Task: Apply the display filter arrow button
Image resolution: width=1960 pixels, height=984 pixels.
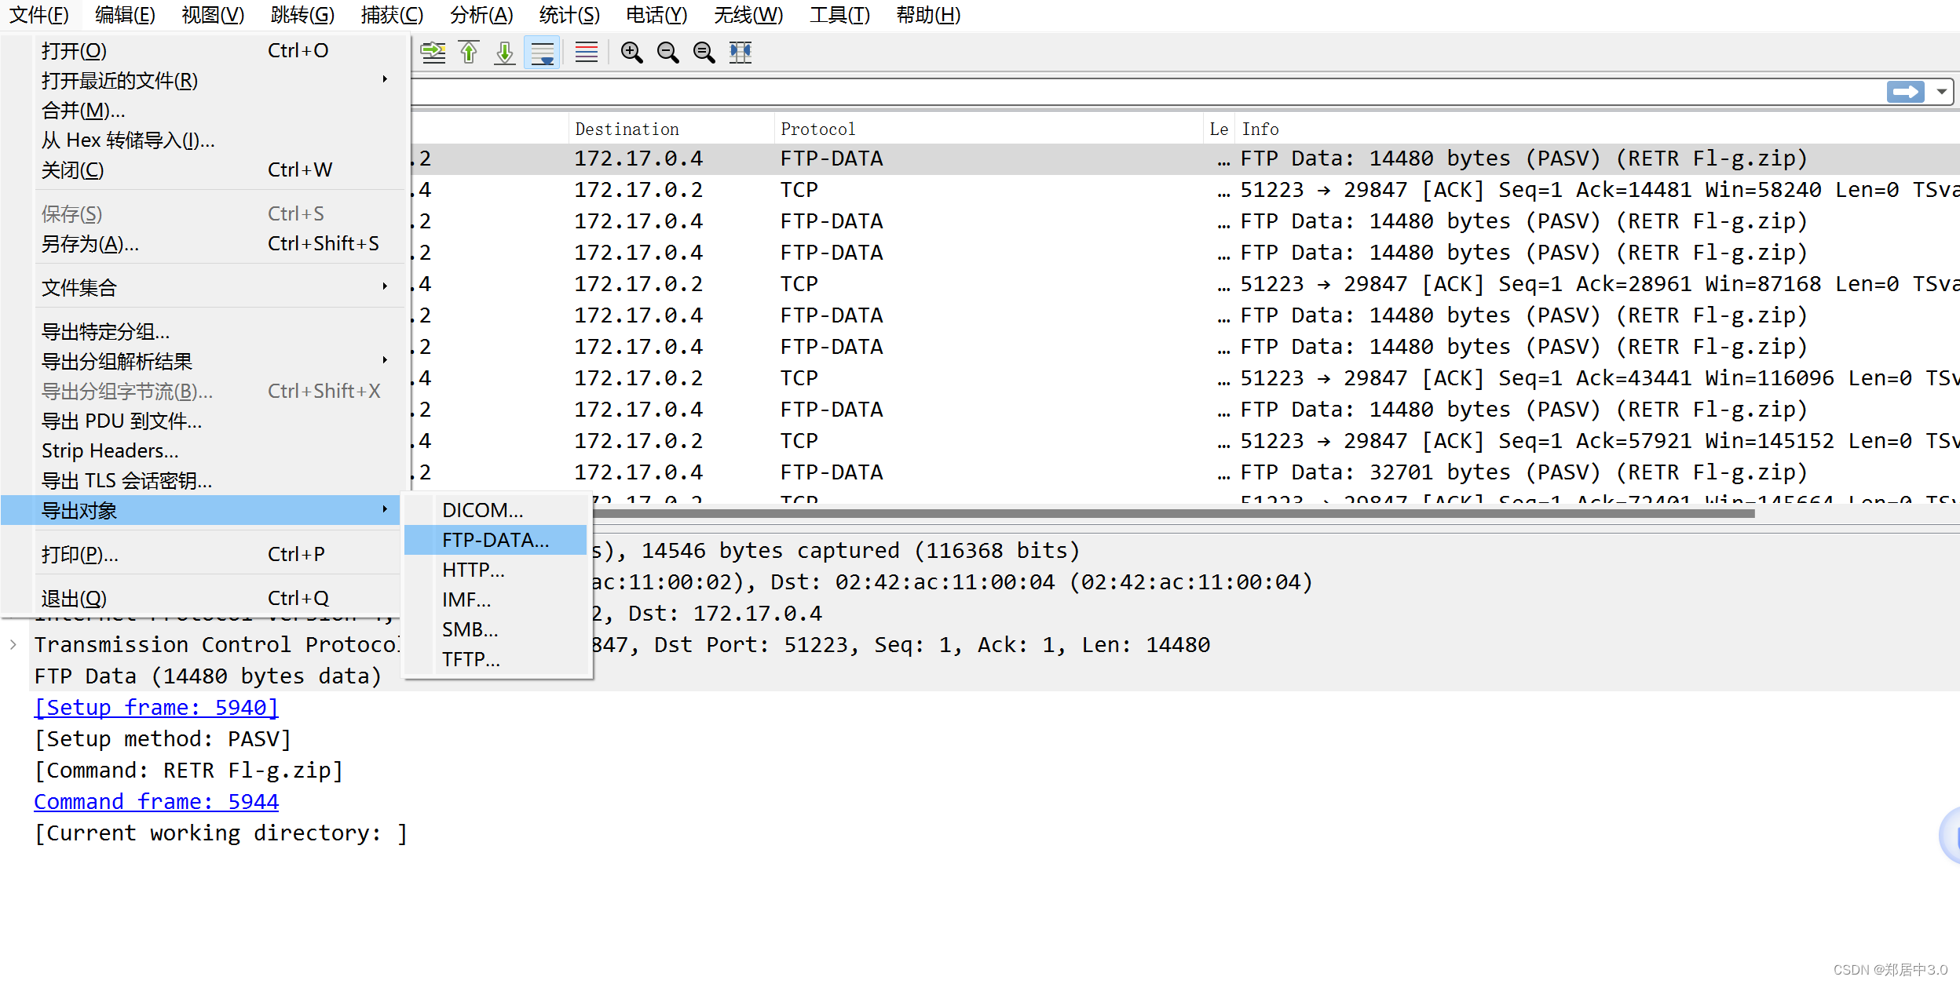Action: (x=1906, y=92)
